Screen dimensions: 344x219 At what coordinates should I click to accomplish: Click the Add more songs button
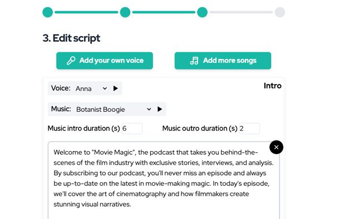coord(223,61)
